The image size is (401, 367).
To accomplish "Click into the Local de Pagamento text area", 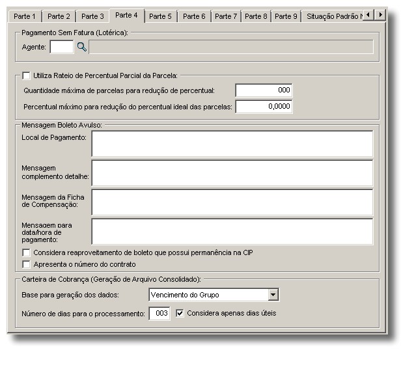I will (x=232, y=144).
